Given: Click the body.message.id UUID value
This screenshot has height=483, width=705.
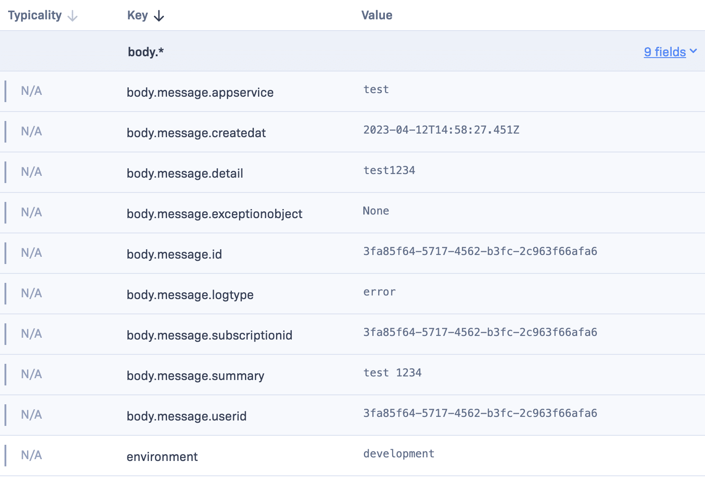Looking at the screenshot, I should click(x=480, y=251).
